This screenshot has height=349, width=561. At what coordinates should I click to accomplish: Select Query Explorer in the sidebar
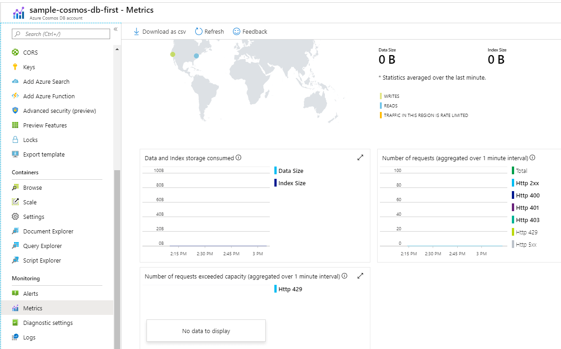click(42, 246)
